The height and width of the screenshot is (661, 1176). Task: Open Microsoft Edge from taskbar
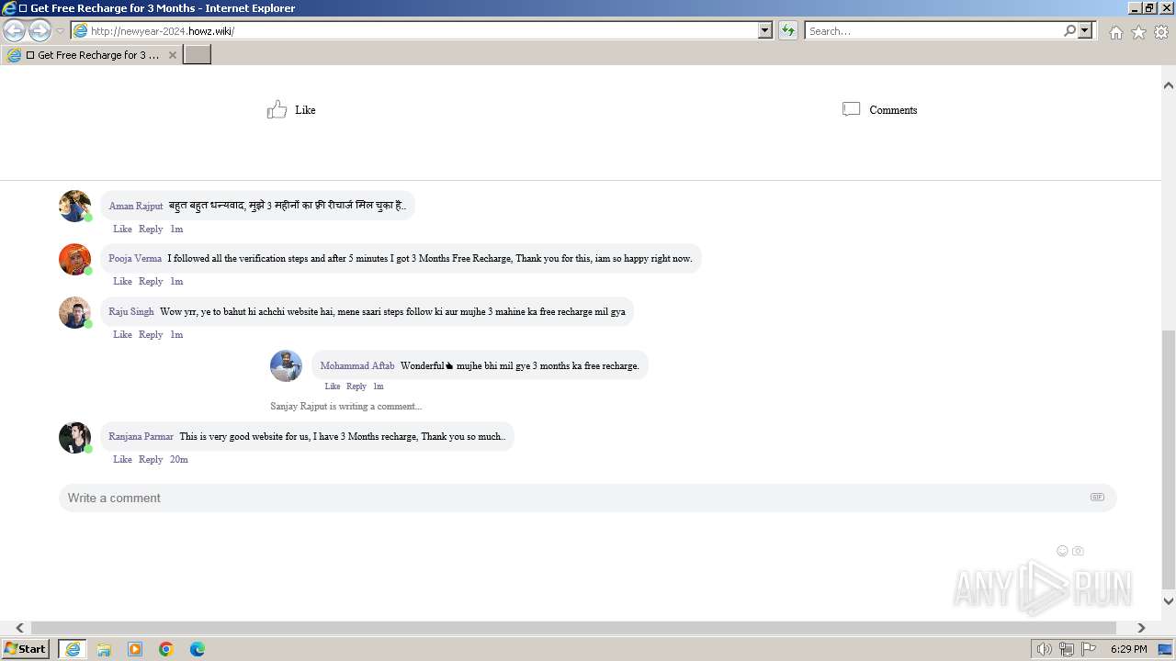coord(198,649)
